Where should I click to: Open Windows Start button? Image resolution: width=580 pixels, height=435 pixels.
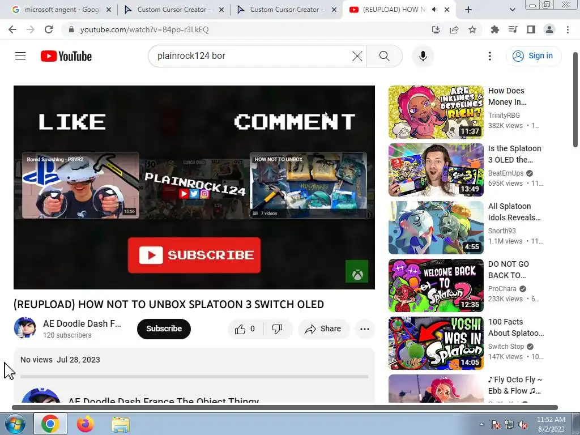point(15,424)
